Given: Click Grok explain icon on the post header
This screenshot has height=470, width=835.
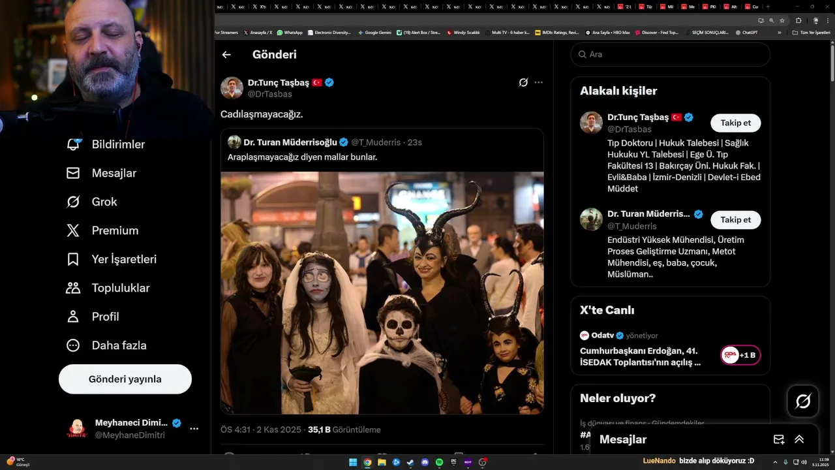Looking at the screenshot, I should pos(523,82).
